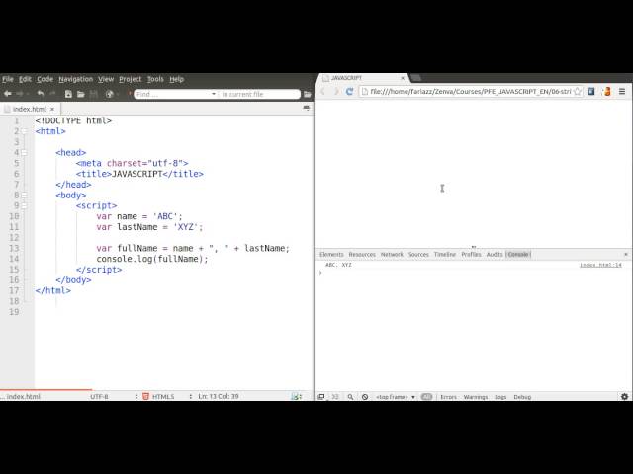Open the Find field history dropdown
Image resolution: width=633 pixels, height=474 pixels.
click(x=214, y=94)
